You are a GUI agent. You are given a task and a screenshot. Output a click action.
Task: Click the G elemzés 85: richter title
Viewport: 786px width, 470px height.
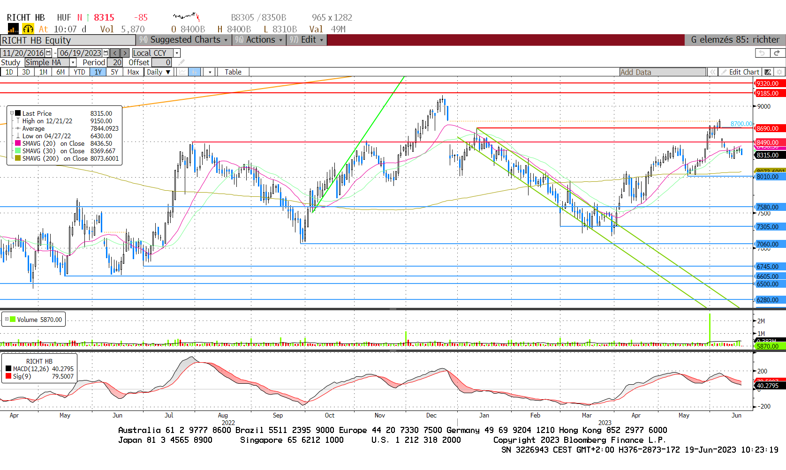(735, 40)
